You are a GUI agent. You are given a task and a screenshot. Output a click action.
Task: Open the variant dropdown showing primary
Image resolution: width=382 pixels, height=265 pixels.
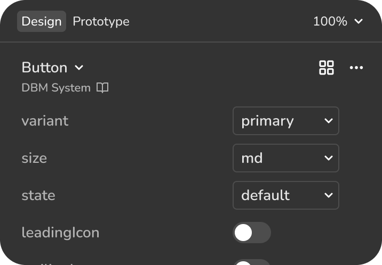click(x=285, y=121)
